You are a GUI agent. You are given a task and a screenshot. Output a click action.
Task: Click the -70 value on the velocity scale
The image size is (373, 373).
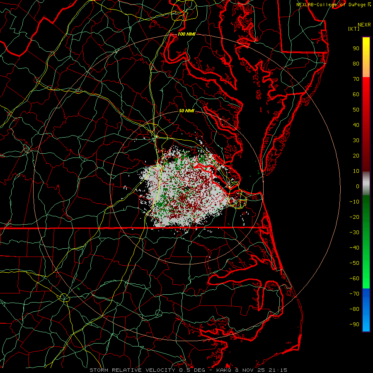(354, 294)
